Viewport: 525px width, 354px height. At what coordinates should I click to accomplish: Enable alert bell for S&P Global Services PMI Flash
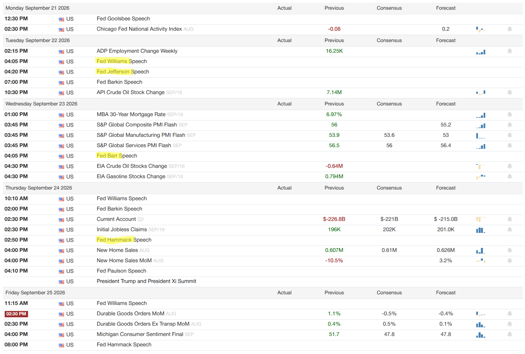tap(510, 145)
